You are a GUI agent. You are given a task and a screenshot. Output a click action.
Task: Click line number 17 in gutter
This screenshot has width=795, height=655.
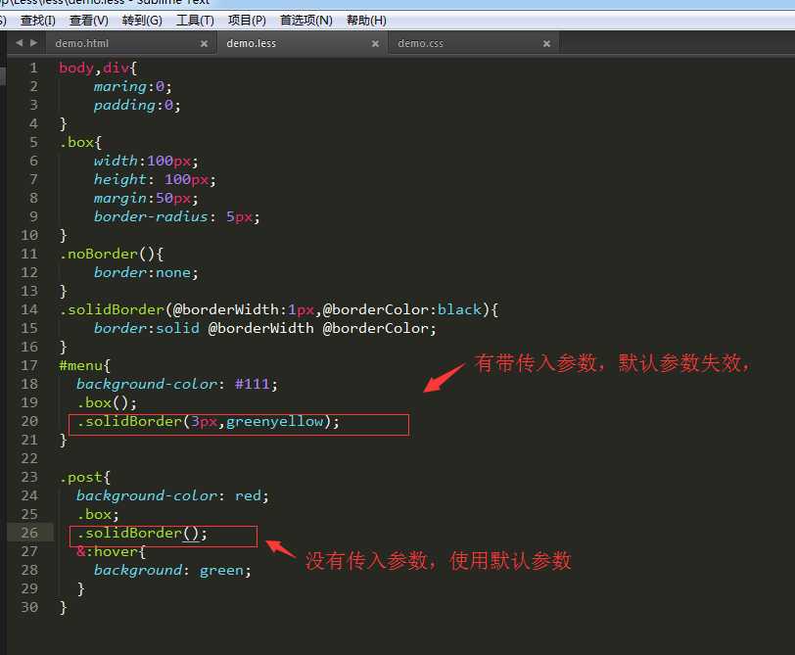point(29,365)
